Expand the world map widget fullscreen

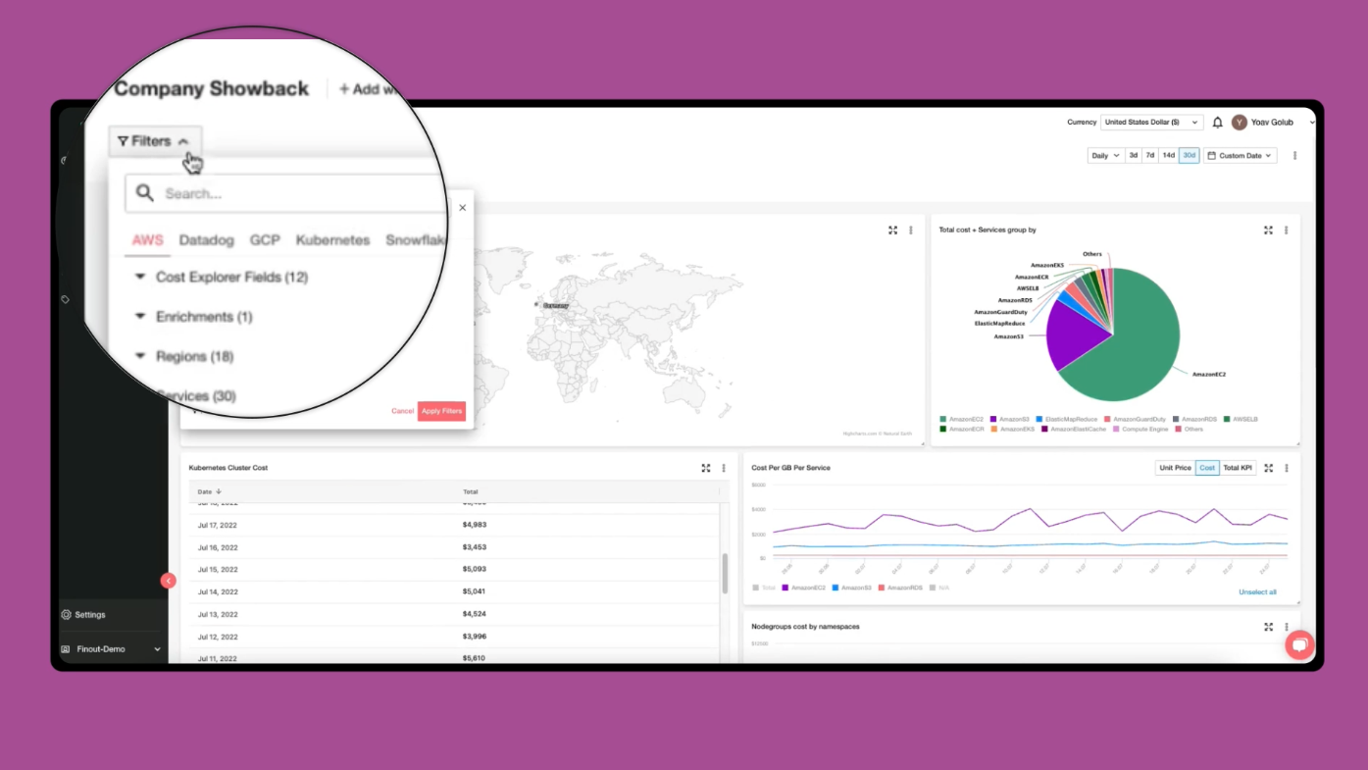click(x=892, y=231)
